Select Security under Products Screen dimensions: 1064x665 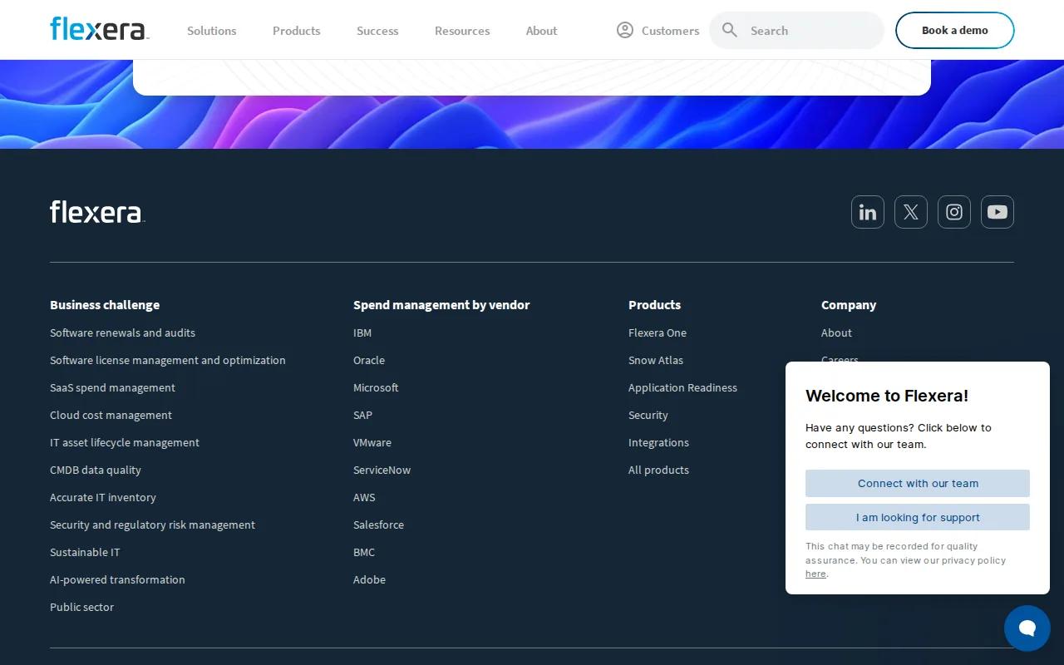[648, 415]
